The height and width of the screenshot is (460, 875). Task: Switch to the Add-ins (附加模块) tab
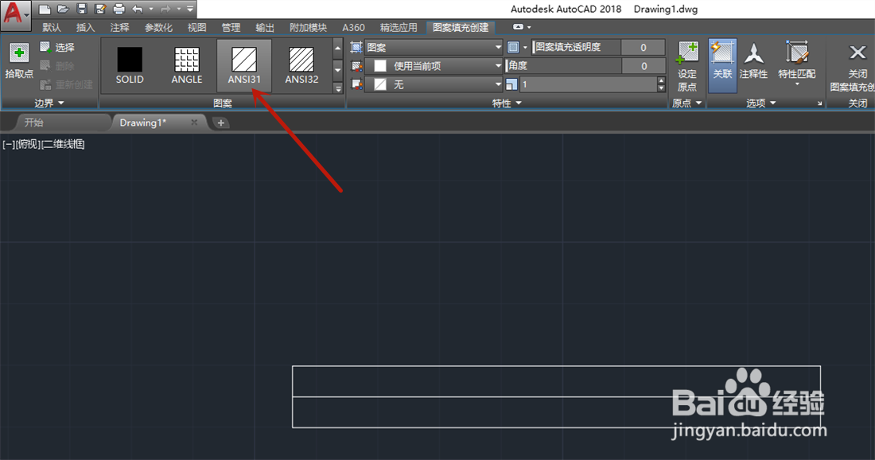pyautogui.click(x=308, y=27)
